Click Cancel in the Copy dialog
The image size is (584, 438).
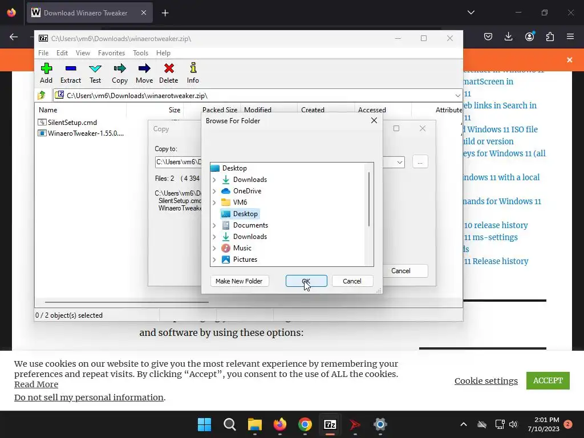(401, 271)
